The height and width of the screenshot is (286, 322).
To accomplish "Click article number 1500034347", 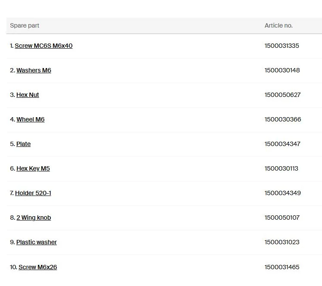I will [282, 144].
